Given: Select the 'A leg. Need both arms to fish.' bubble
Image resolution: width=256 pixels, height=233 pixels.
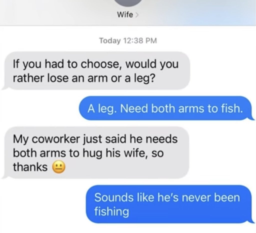Looking at the screenshot, I should pyautogui.click(x=166, y=108).
